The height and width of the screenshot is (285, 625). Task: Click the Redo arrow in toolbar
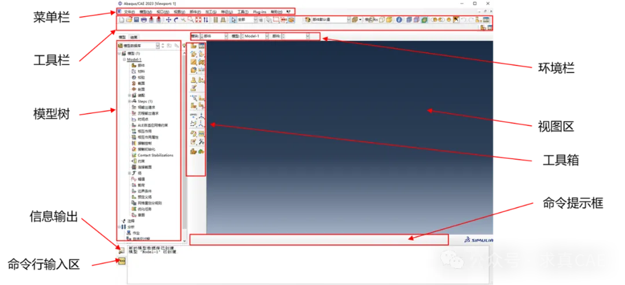click(x=471, y=20)
